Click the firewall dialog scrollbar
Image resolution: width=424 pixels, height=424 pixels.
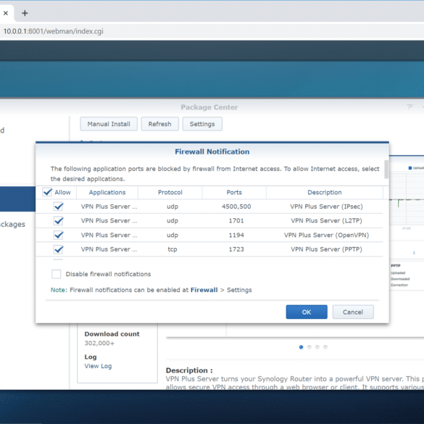coord(386,170)
